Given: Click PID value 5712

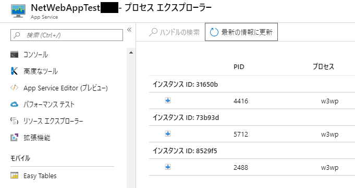Looking at the screenshot, I should point(241,135).
